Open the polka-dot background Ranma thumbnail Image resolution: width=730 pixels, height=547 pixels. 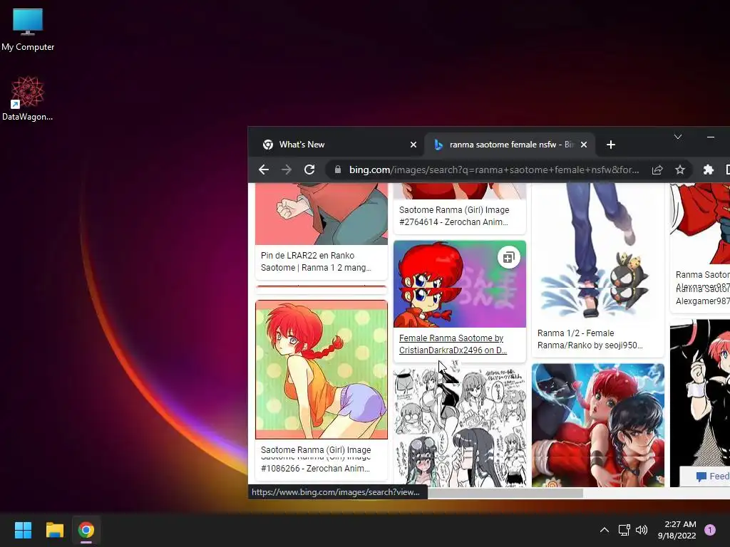(322, 370)
